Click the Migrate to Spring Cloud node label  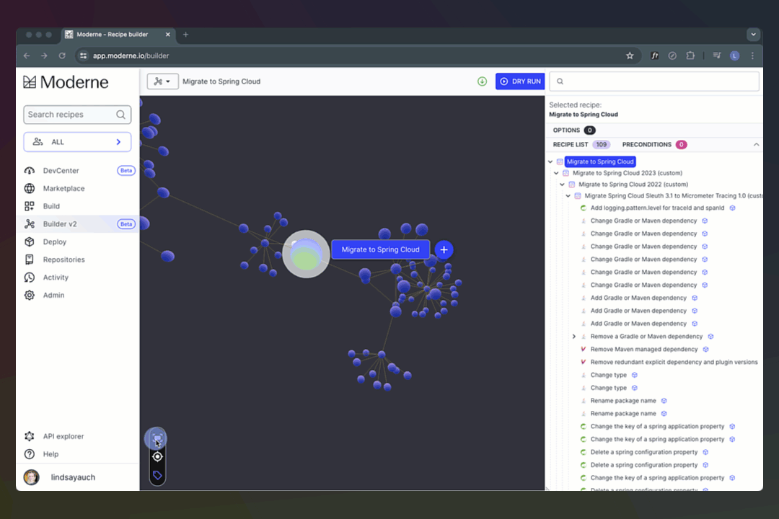[x=380, y=249]
